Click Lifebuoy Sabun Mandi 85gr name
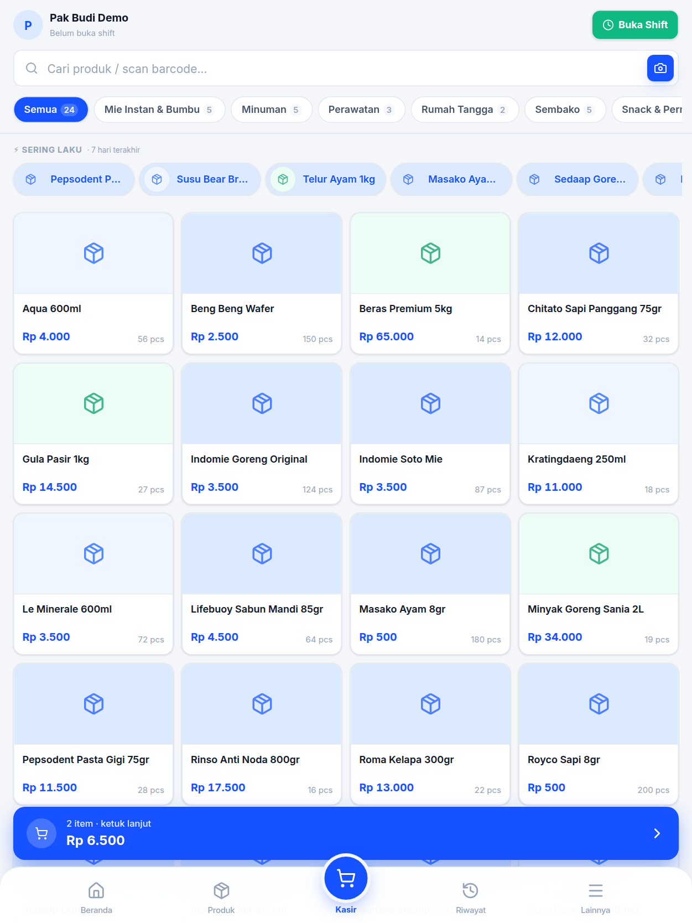This screenshot has width=692, height=923. [x=257, y=609]
